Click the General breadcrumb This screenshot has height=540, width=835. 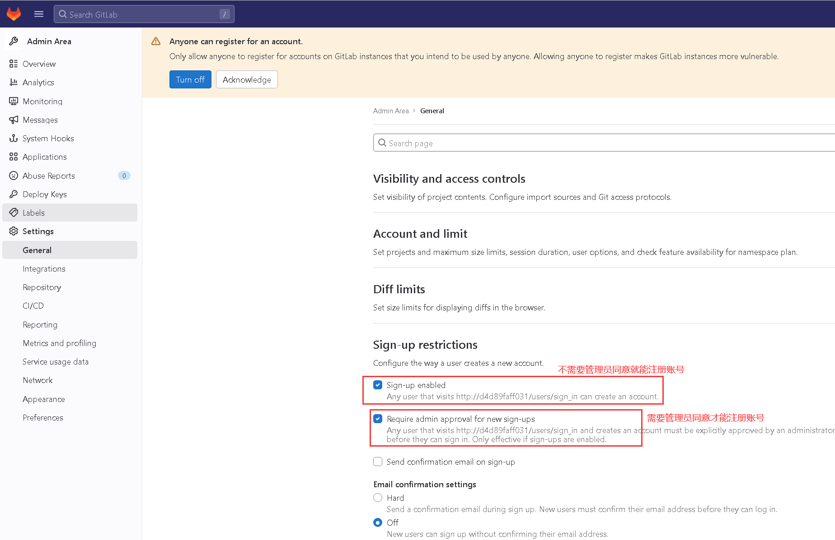pyautogui.click(x=432, y=111)
